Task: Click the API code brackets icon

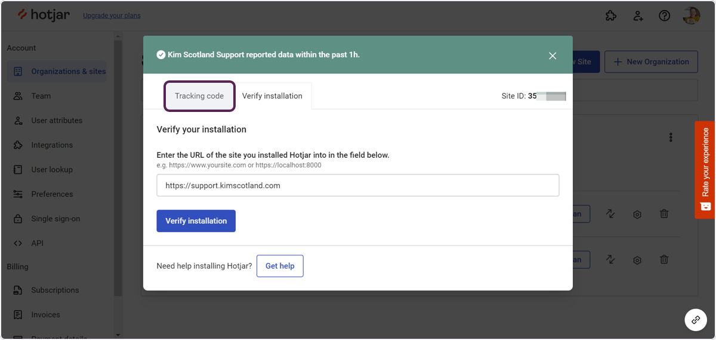Action: 18,243
